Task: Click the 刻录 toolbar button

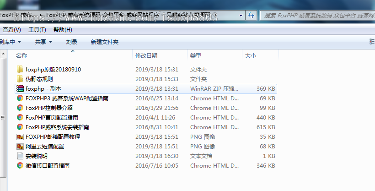Action: point(72,42)
